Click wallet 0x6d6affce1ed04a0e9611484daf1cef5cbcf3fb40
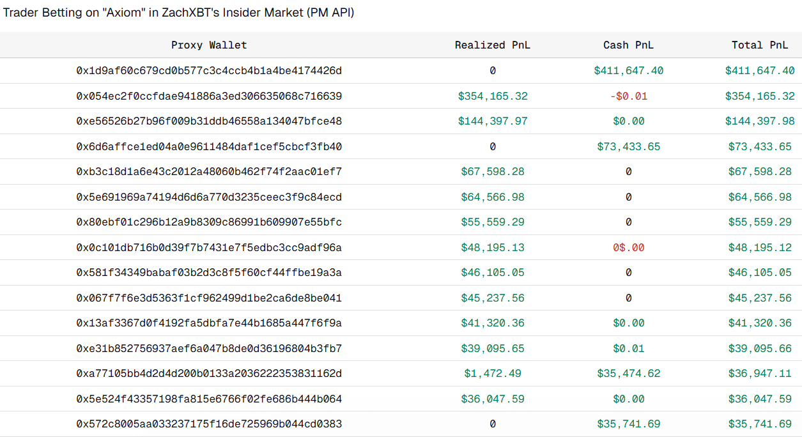This screenshot has height=437, width=802. pyautogui.click(x=209, y=146)
